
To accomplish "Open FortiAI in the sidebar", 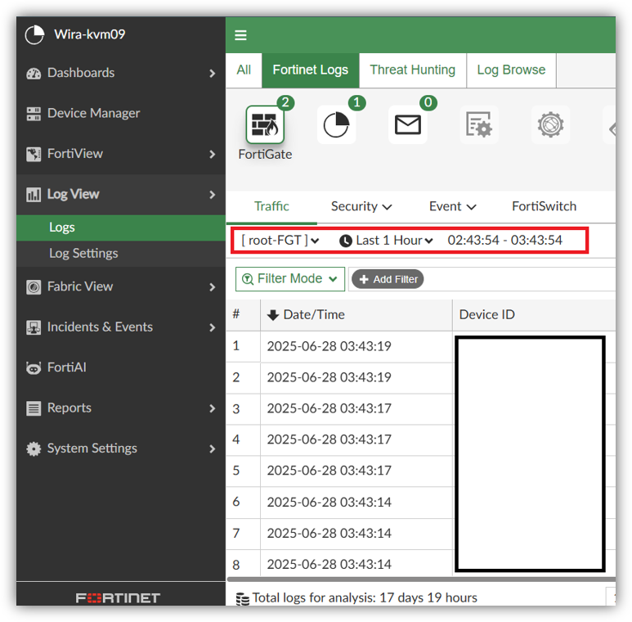I will (x=121, y=367).
